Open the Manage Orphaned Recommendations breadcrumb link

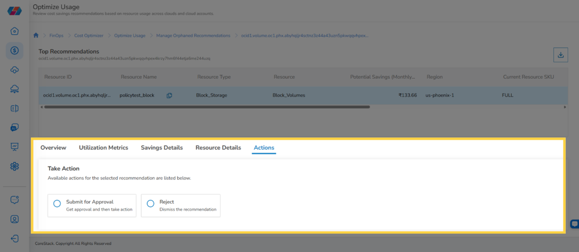[193, 35]
